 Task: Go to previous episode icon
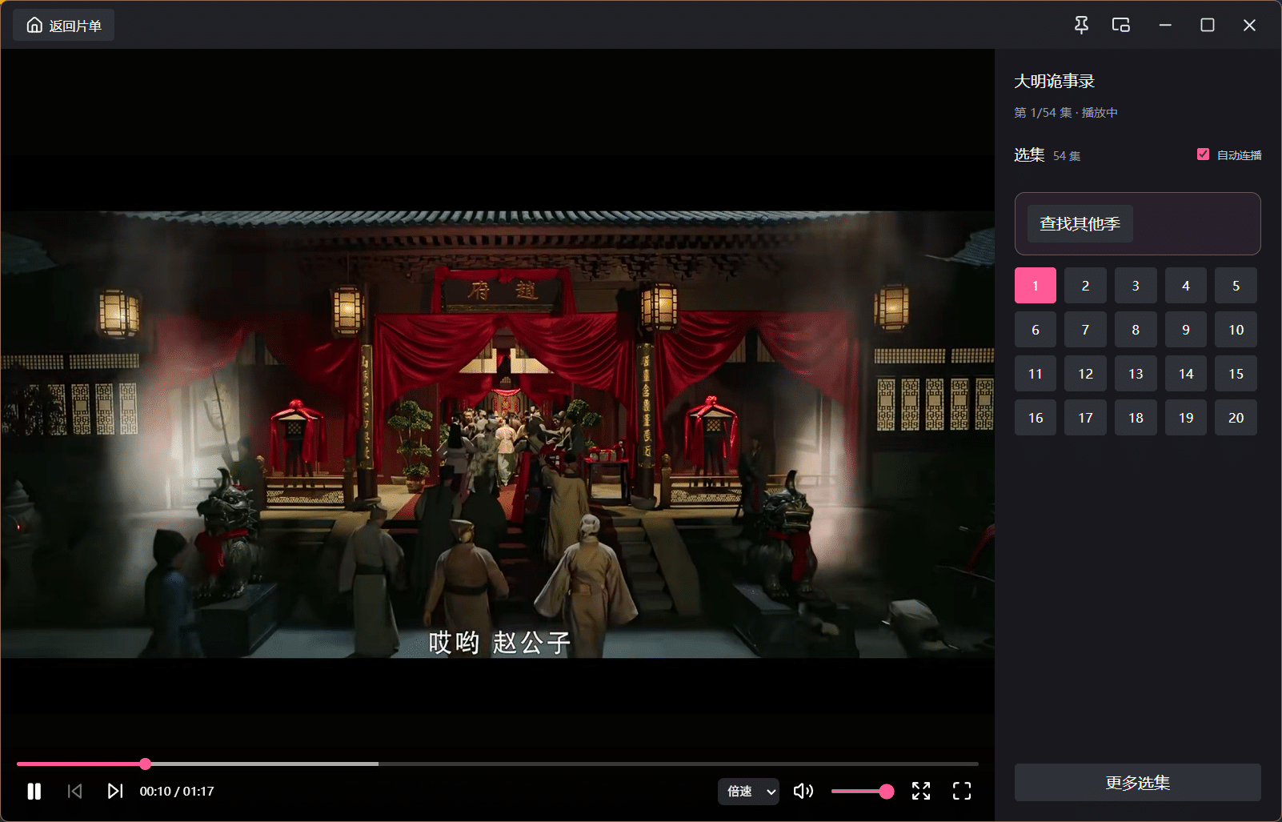tap(74, 791)
